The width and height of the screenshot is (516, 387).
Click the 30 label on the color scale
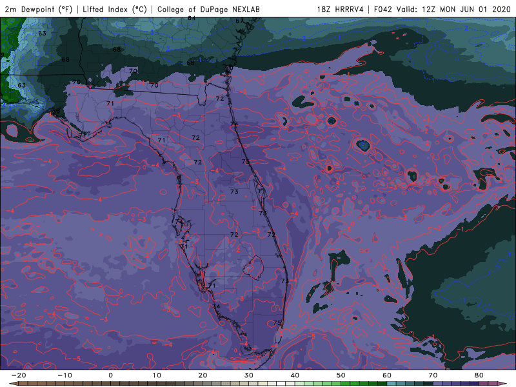[249, 375]
